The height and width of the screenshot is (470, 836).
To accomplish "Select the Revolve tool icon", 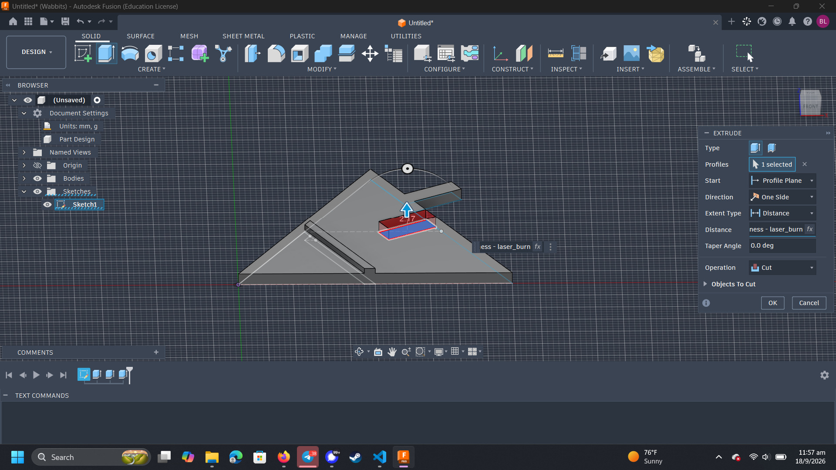I will [130, 54].
